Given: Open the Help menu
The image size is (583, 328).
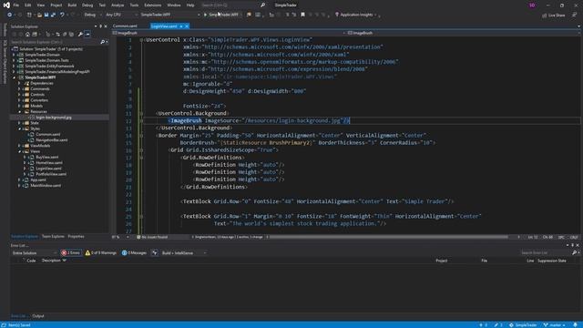Looking at the screenshot, I should click(190, 5).
